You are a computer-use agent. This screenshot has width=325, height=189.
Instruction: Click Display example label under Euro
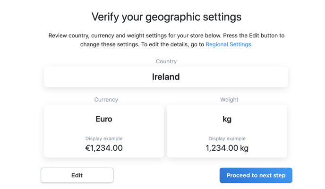(x=104, y=138)
